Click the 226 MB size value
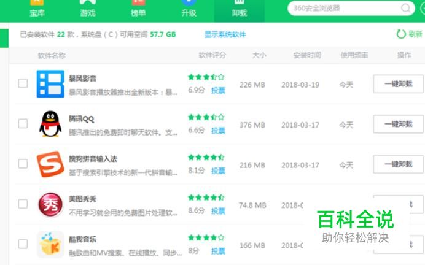The image size is (425, 265). [x=252, y=85]
